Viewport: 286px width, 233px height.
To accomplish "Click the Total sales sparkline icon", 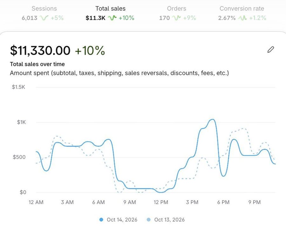I will point(112,18).
